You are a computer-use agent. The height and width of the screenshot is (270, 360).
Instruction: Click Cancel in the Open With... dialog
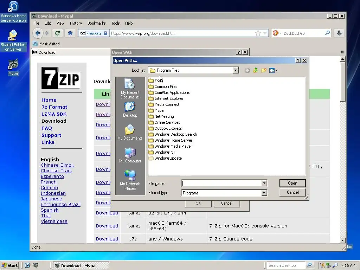tap(292, 192)
